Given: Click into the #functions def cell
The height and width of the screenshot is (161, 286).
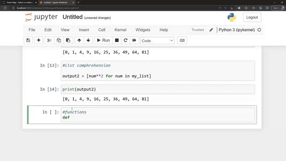Looking at the screenshot, I should click(x=158, y=114).
